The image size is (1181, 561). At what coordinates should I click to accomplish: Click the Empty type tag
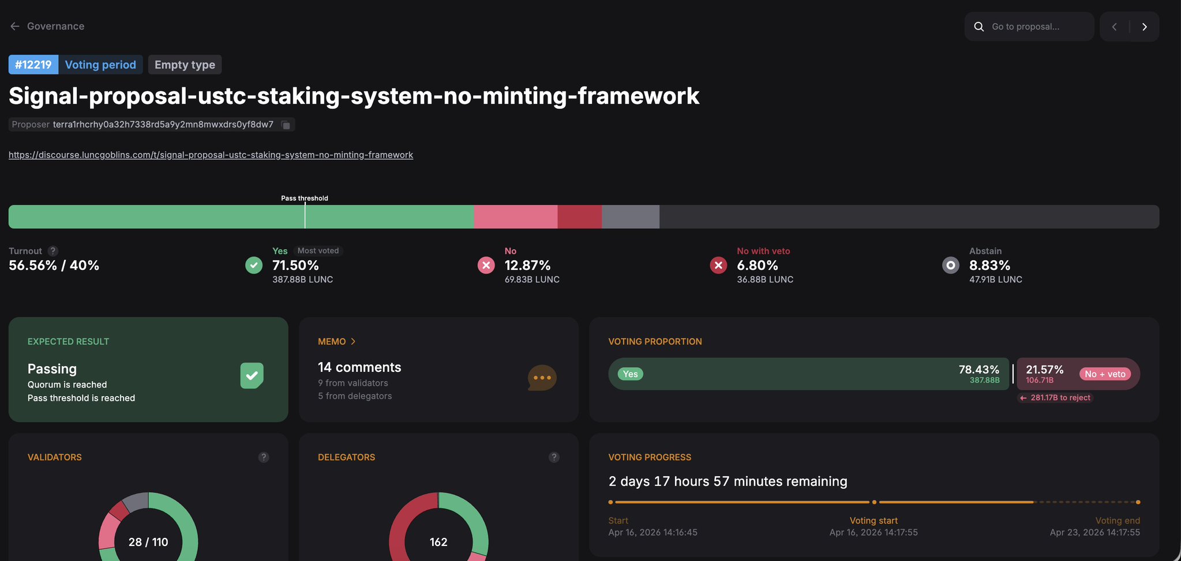tap(185, 65)
